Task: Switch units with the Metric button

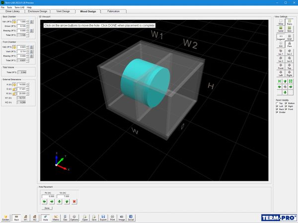Action: click(56, 218)
